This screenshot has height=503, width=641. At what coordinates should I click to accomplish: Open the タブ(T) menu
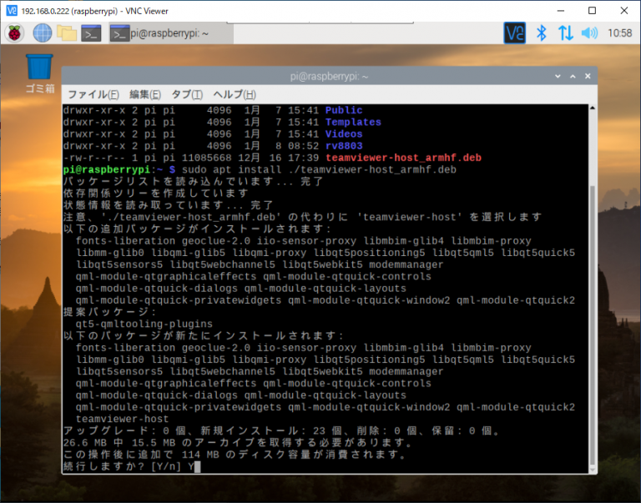[187, 94]
